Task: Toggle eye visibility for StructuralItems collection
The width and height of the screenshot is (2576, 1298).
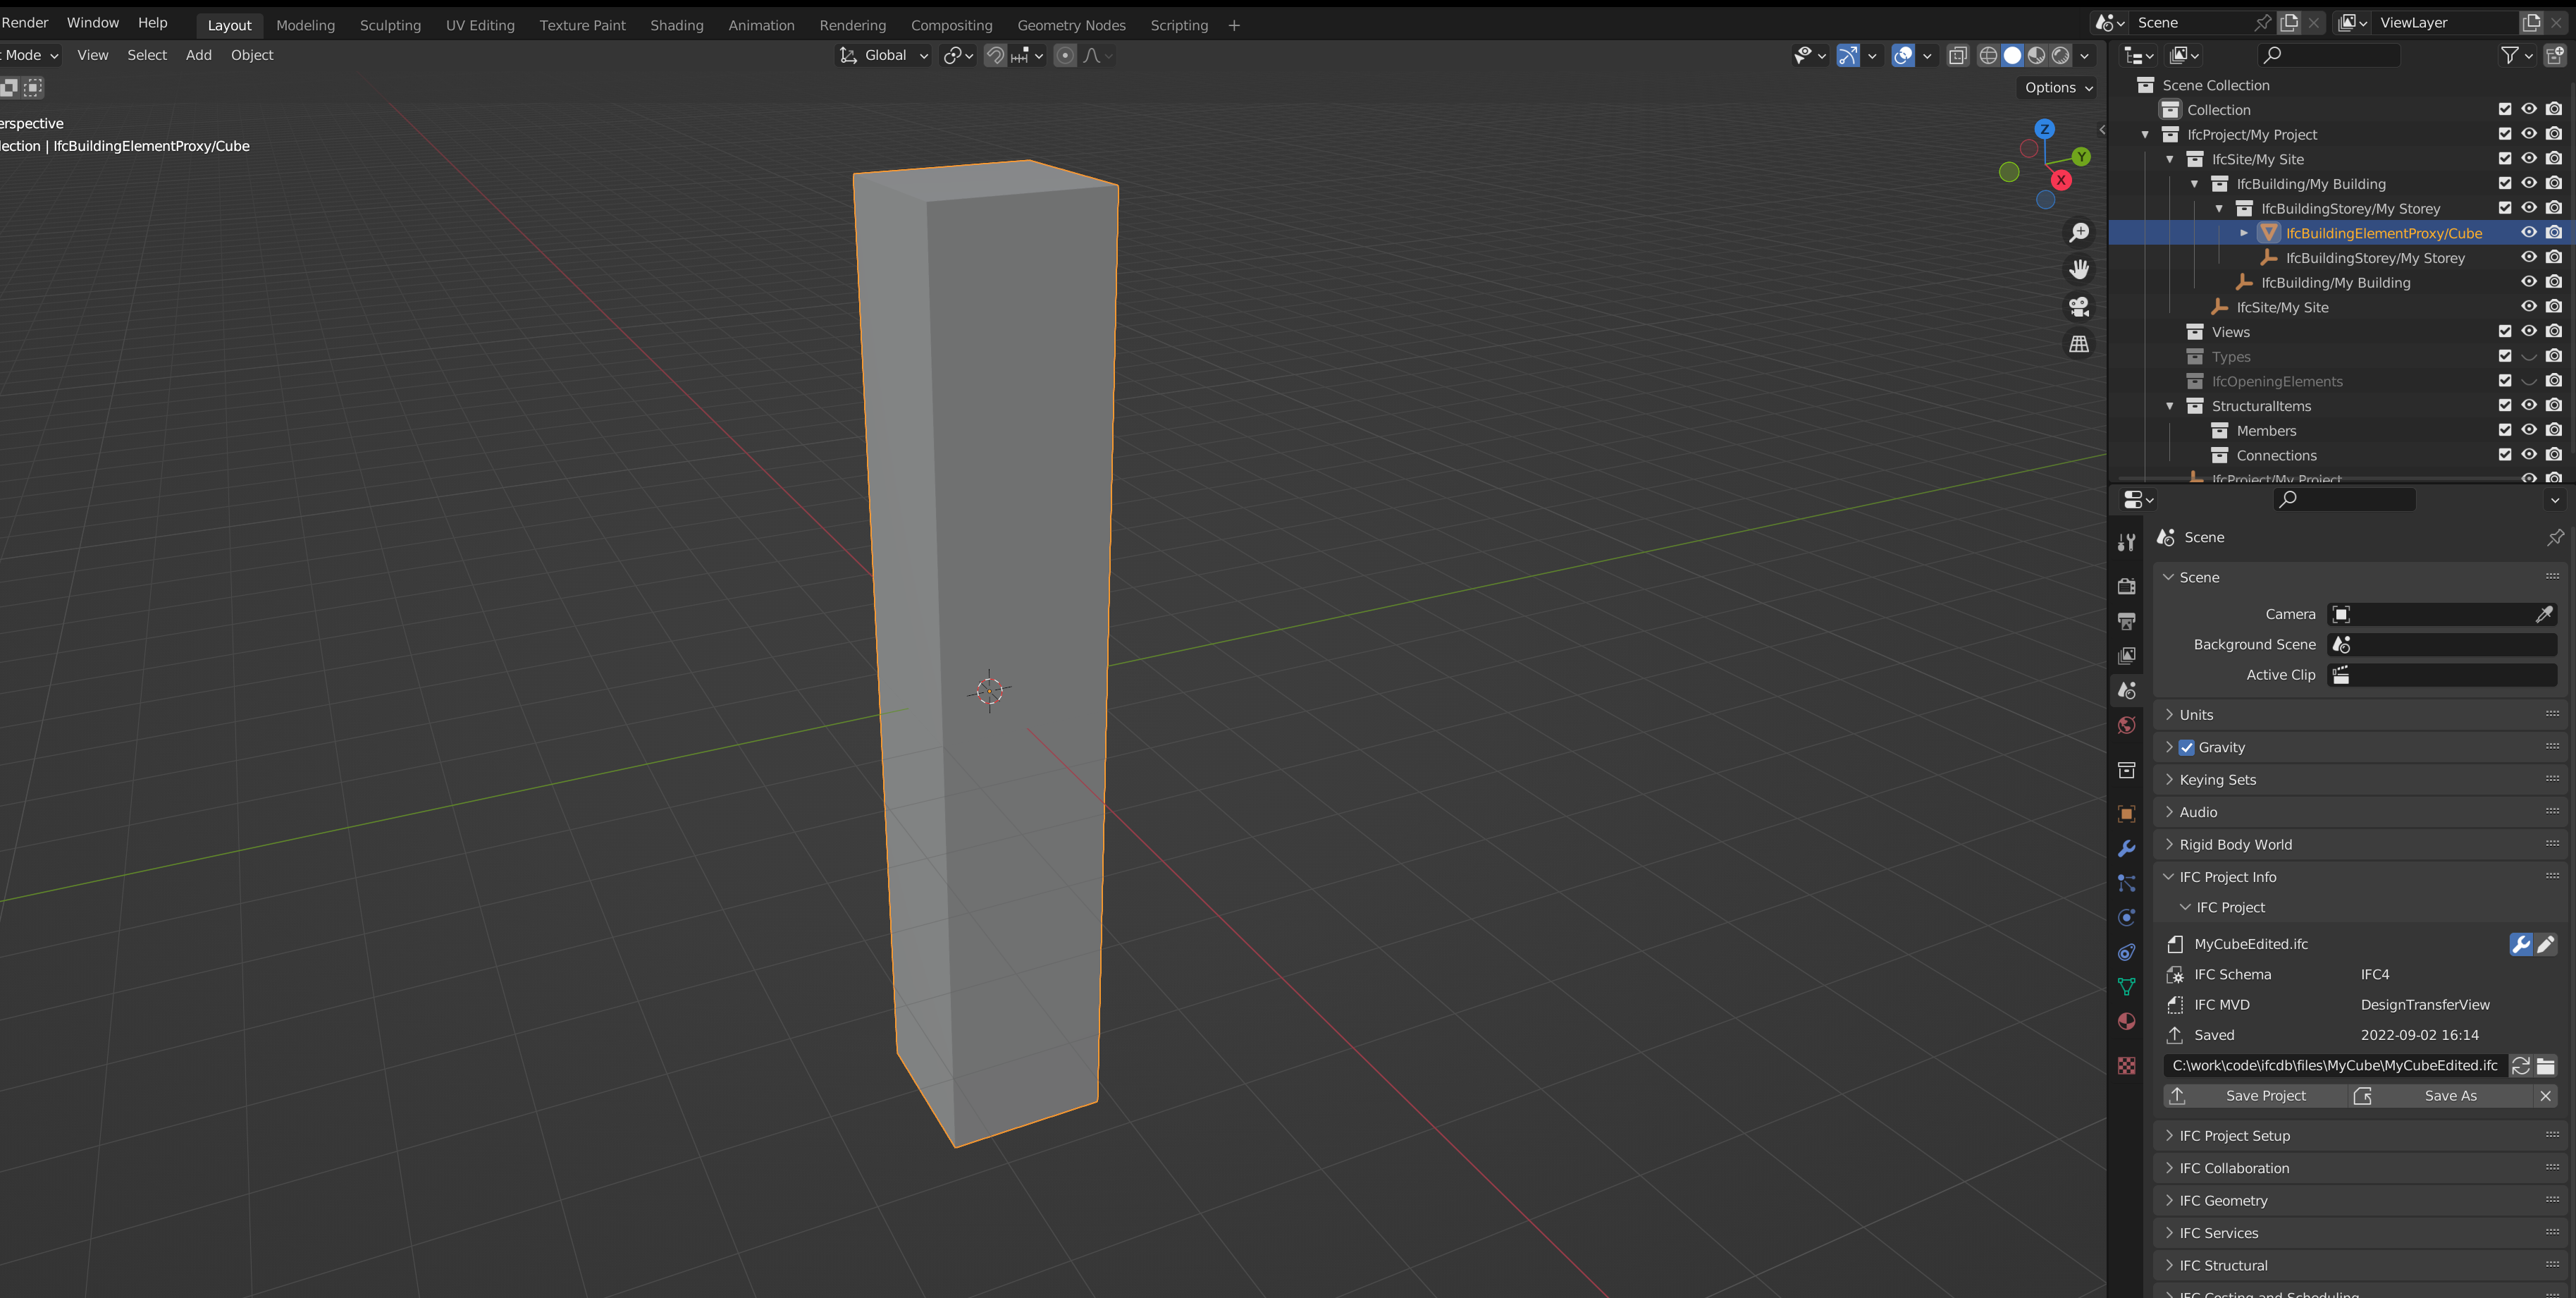Action: point(2529,405)
